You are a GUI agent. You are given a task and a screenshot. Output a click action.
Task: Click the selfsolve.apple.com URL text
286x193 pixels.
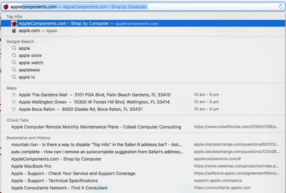pos(236,173)
